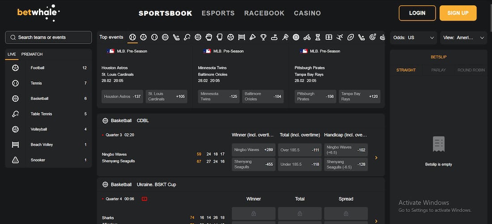Viewport: 492px width, 224px height.
Task: Click Houston Astros team name in the MLB card
Action: [115, 68]
